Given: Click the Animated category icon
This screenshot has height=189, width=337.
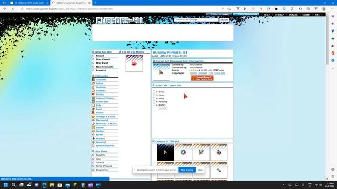Looking at the screenshot, I should [93, 79].
